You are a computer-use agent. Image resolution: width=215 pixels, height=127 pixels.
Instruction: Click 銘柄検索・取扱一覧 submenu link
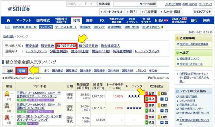25,27
